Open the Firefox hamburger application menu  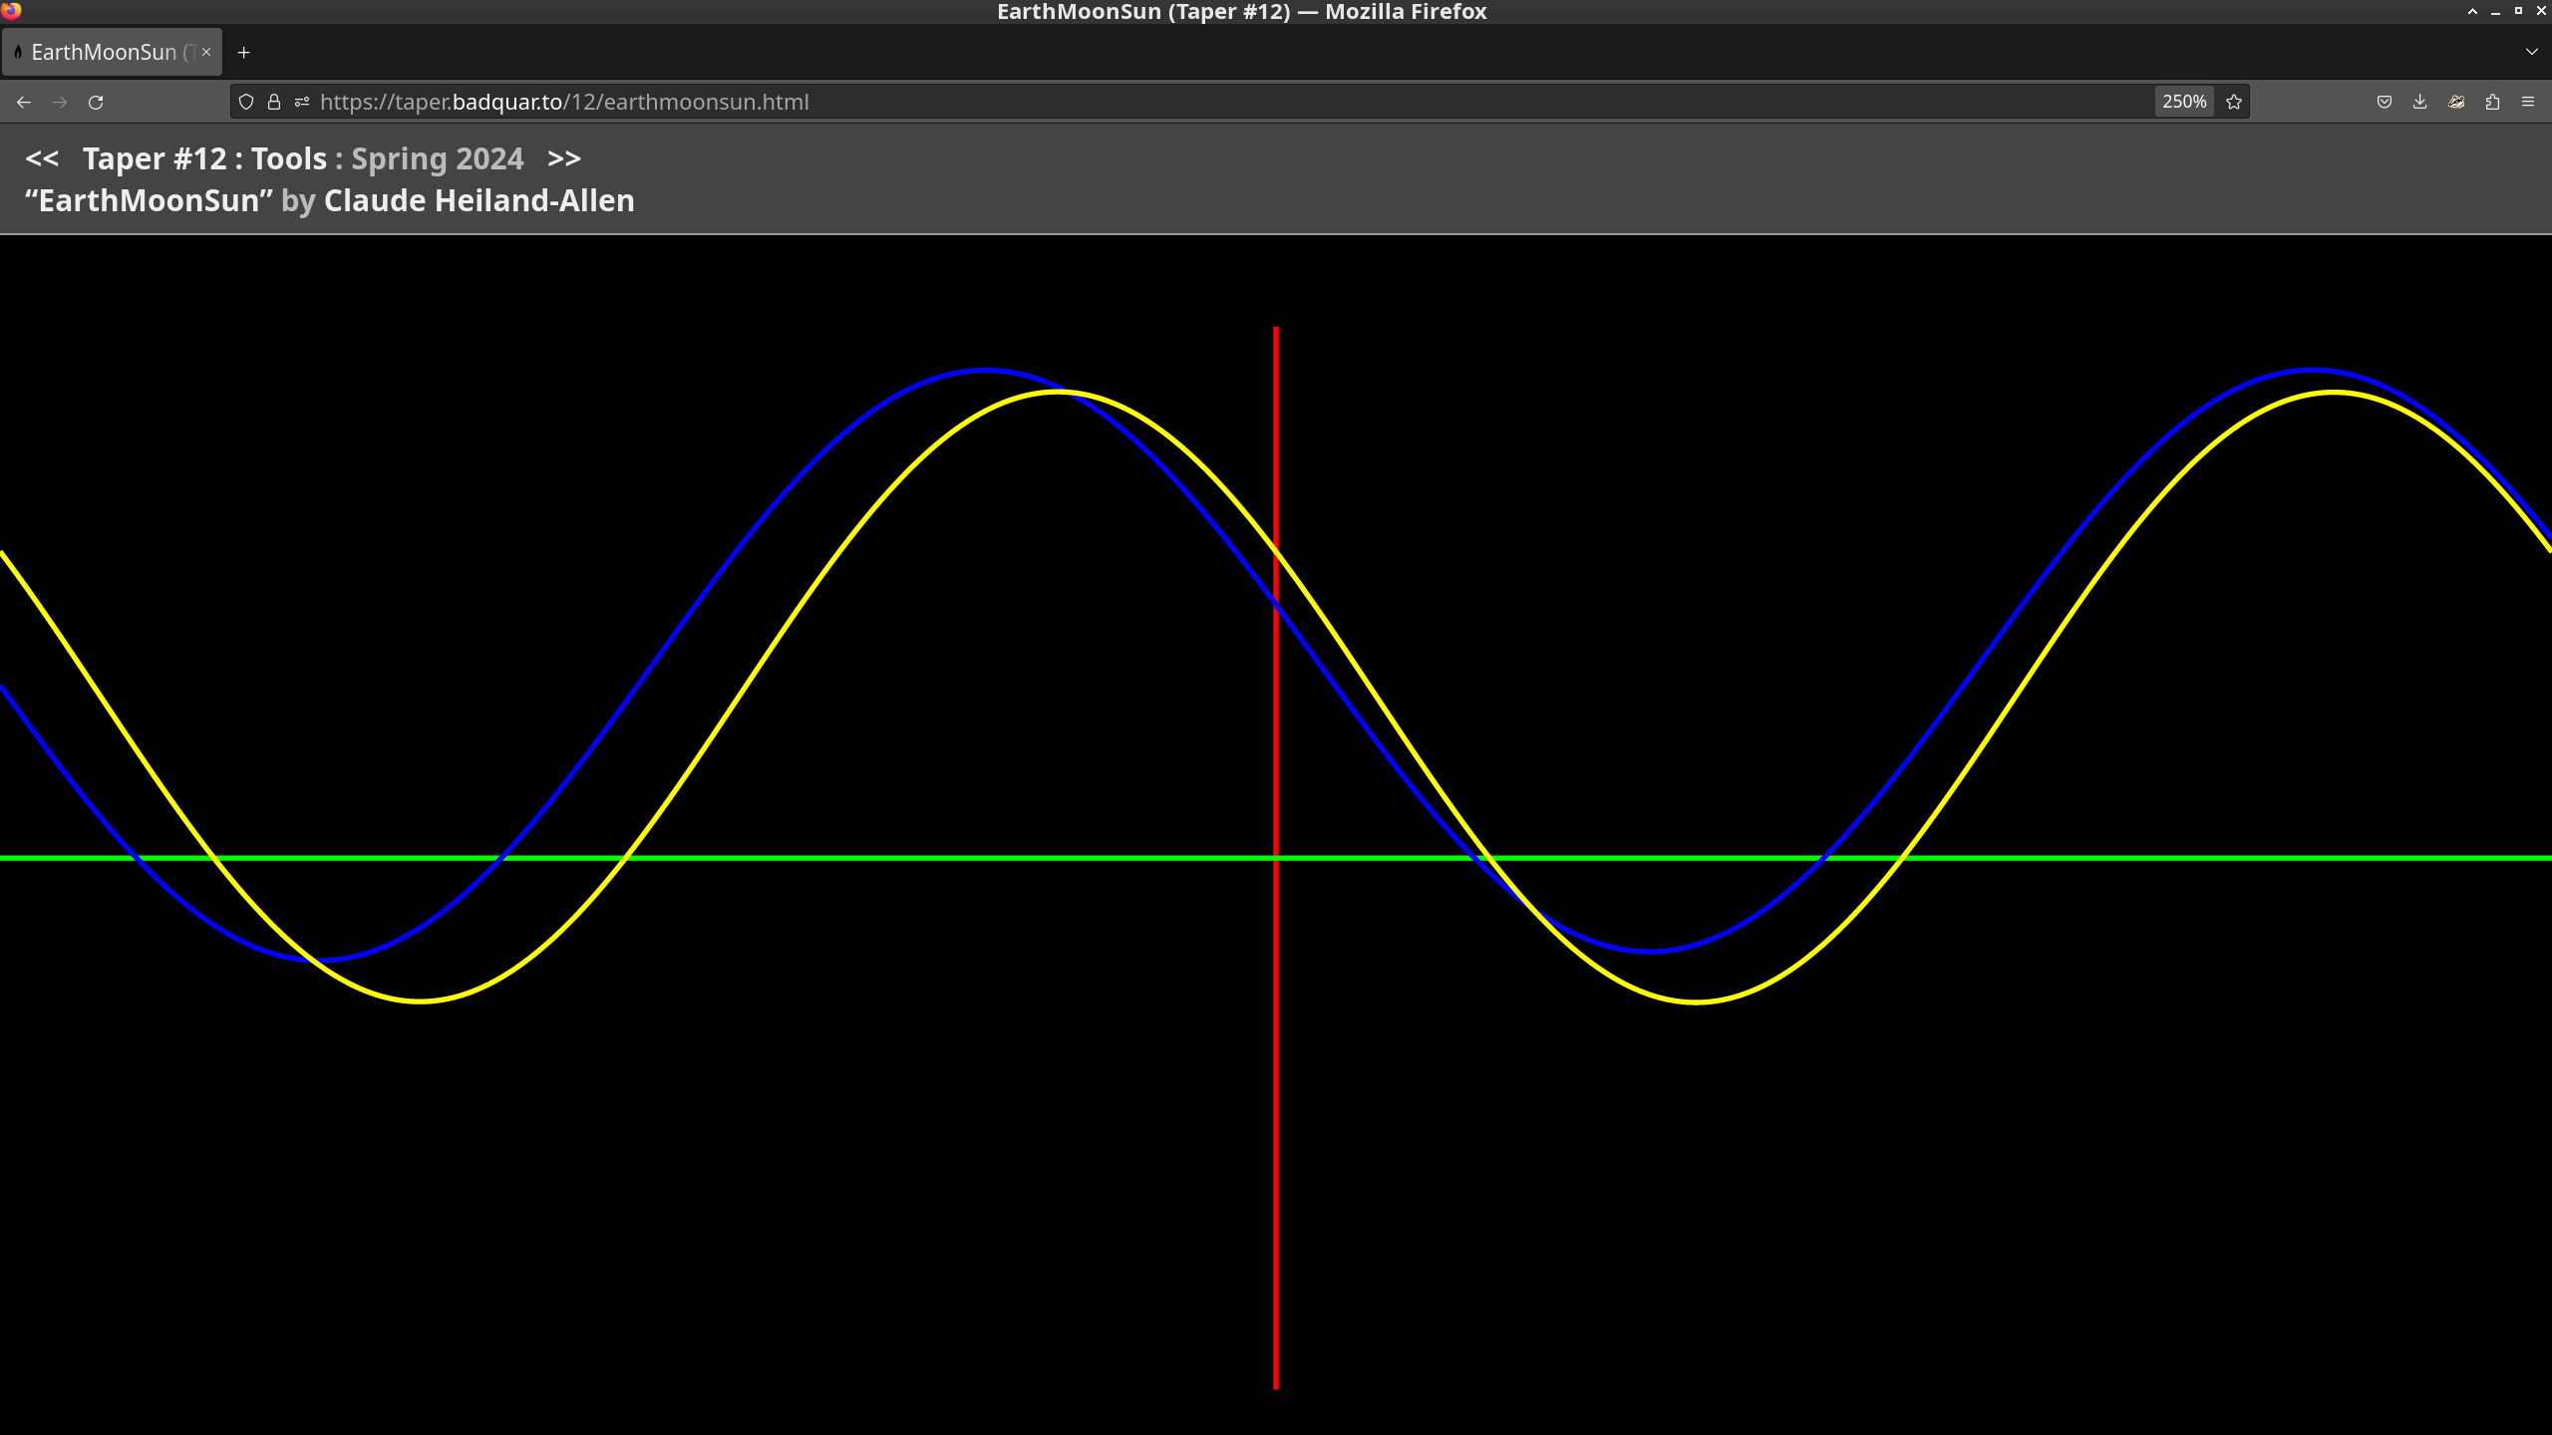(2528, 102)
